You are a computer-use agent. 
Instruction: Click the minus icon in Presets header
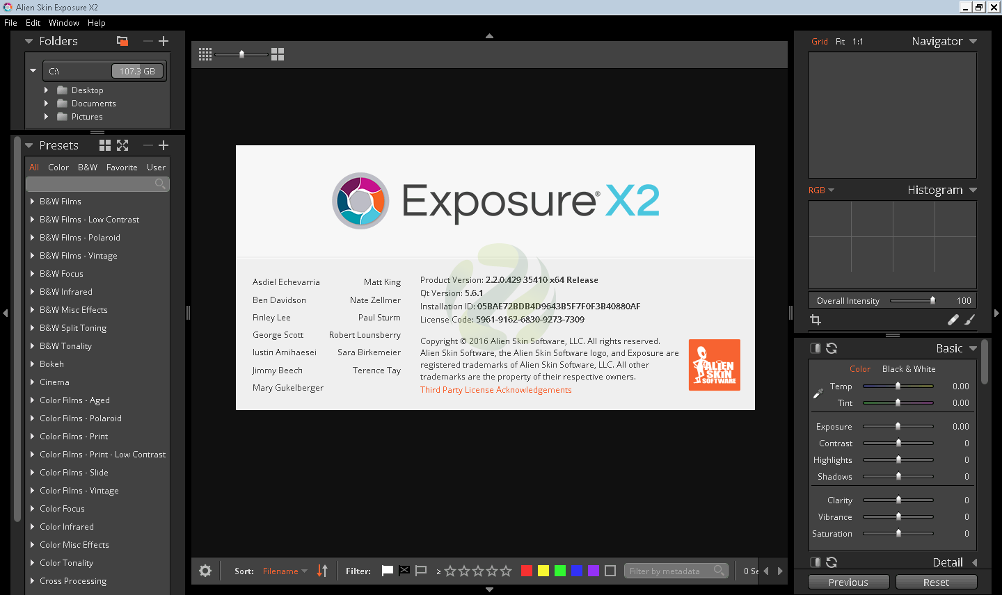click(148, 145)
